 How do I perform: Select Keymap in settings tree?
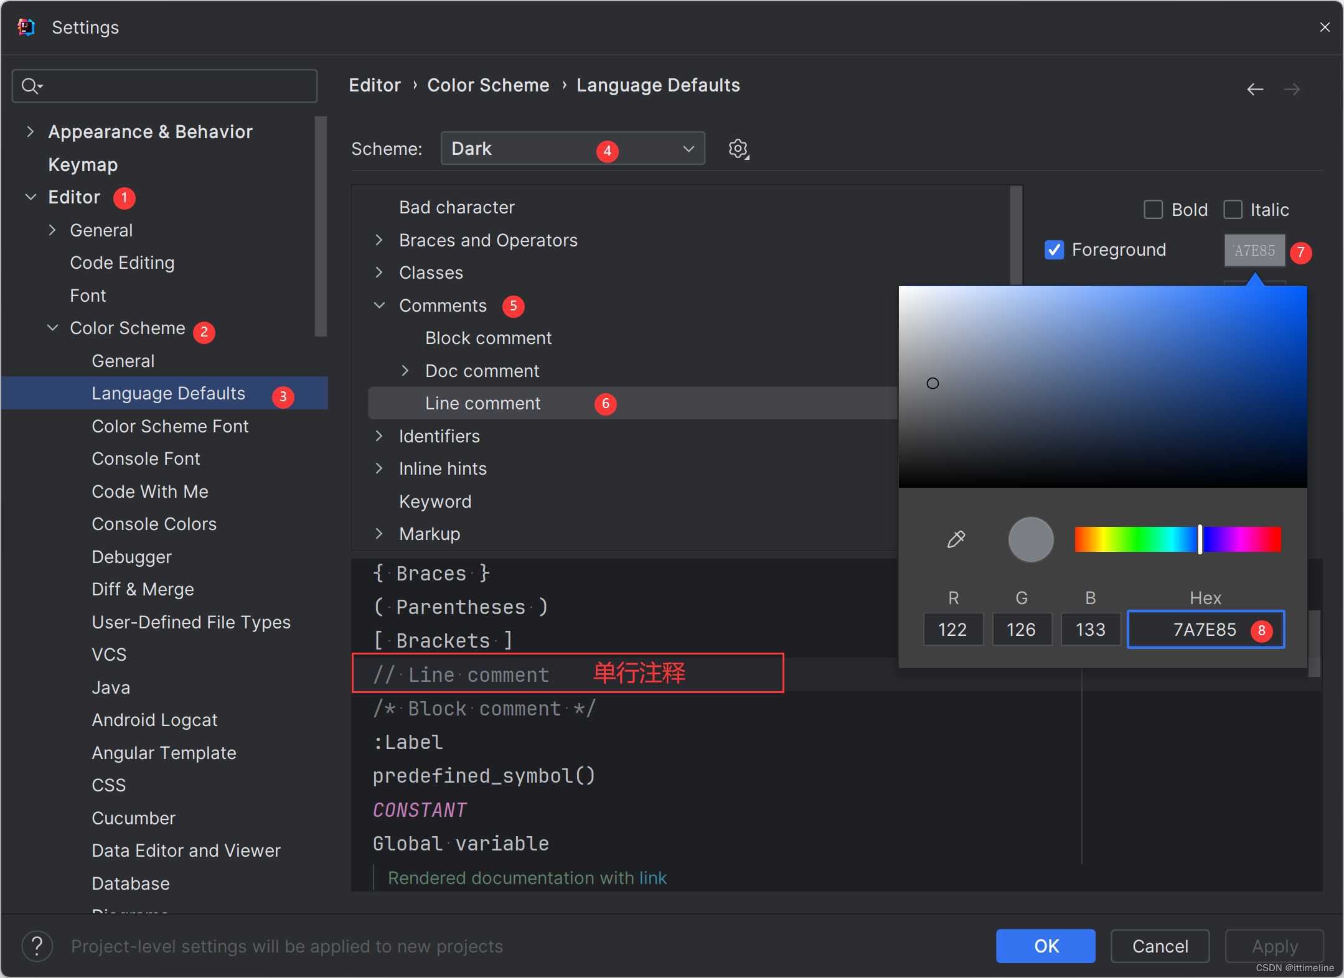(x=83, y=165)
